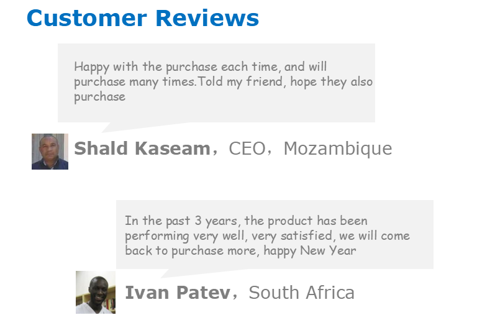Image resolution: width=495 pixels, height=333 pixels.
Task: Click the Customer Reviews heading
Action: [x=142, y=18]
